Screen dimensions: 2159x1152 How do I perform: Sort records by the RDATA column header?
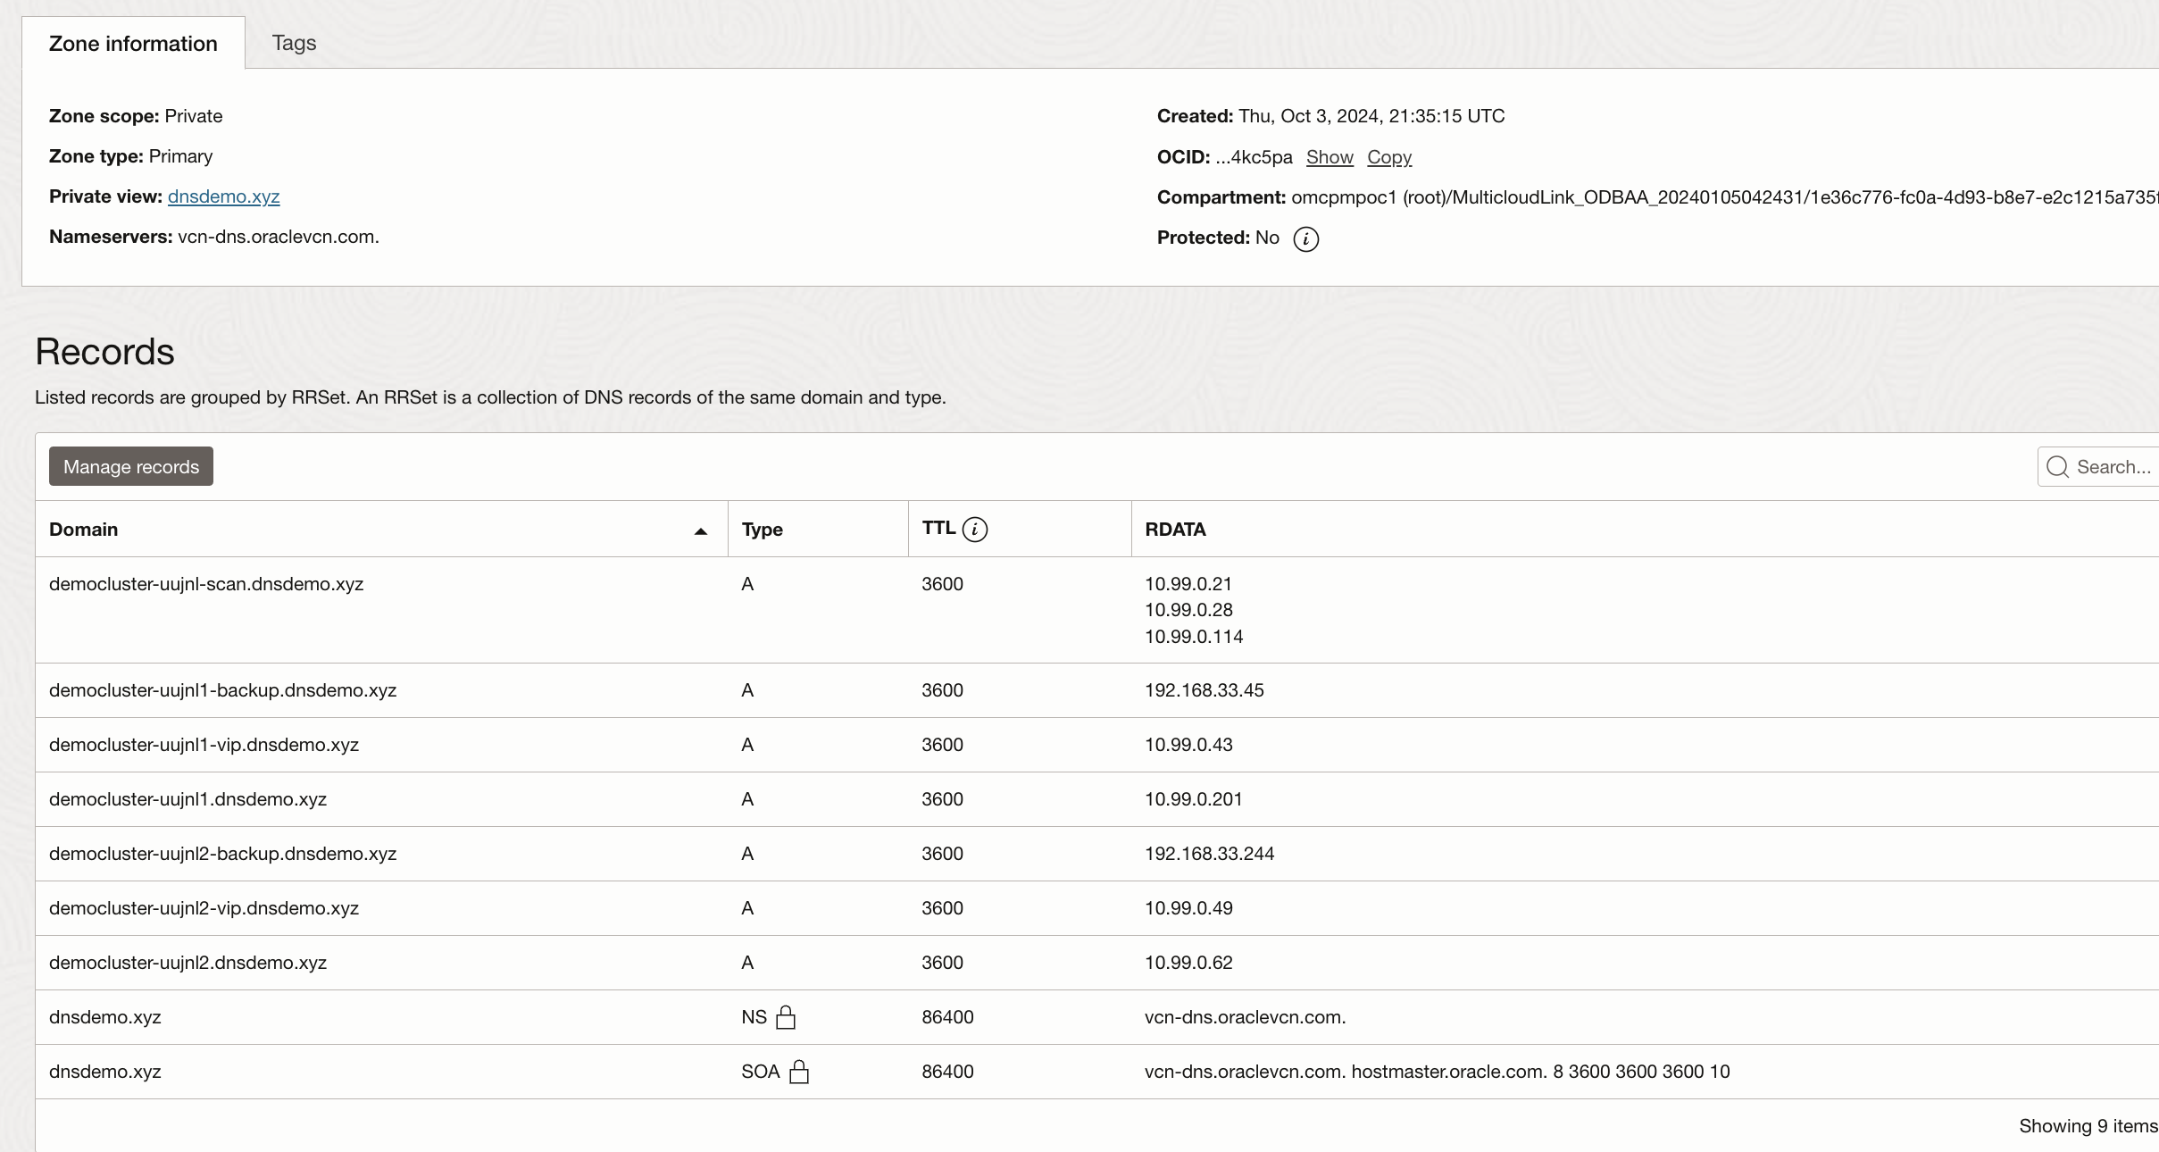pos(1175,530)
